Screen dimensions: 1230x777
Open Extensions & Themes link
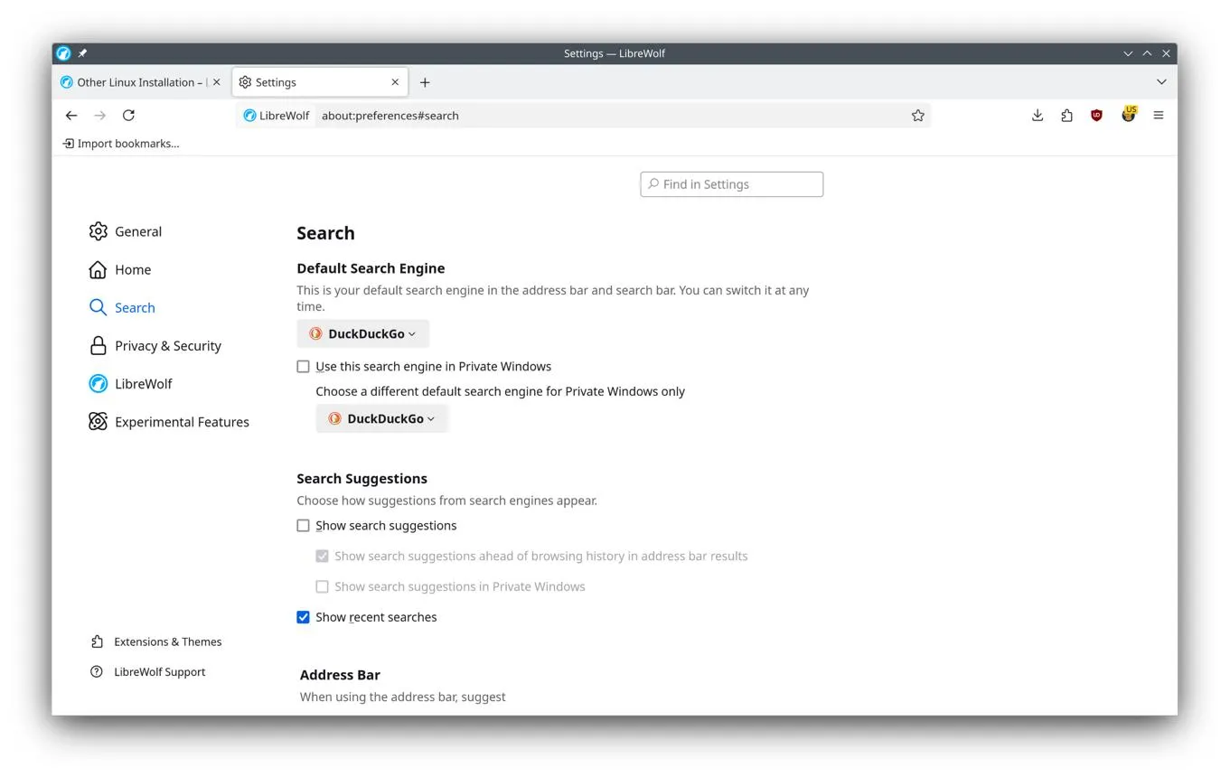156,642
